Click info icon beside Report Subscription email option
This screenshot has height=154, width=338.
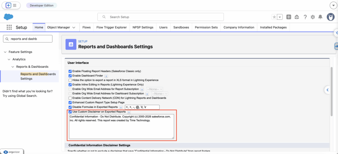(142, 89)
